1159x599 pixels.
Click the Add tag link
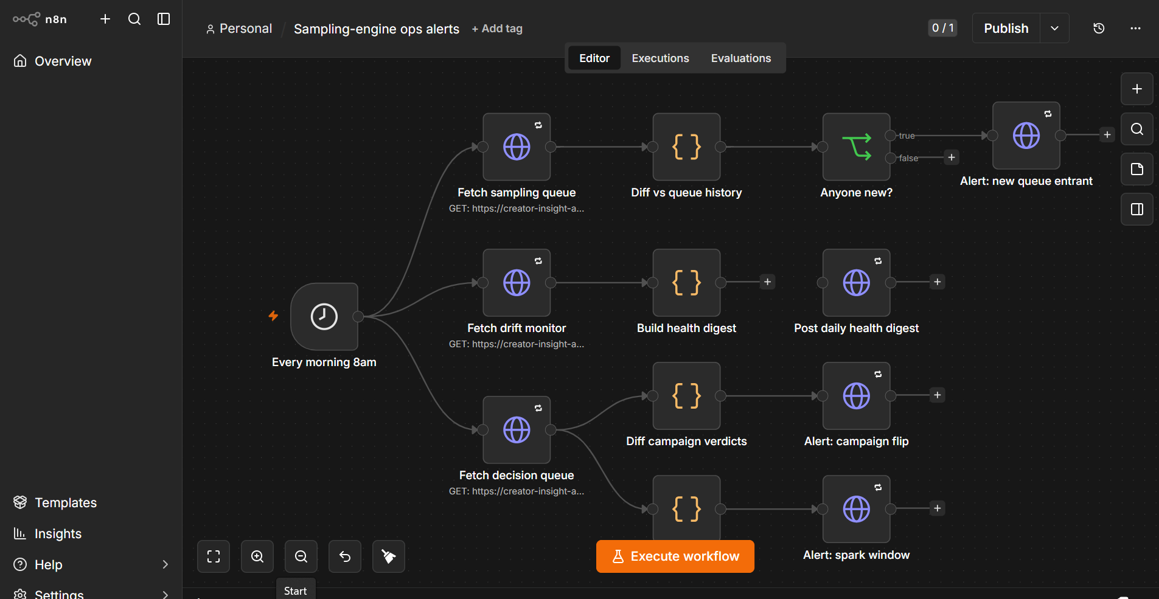497,29
